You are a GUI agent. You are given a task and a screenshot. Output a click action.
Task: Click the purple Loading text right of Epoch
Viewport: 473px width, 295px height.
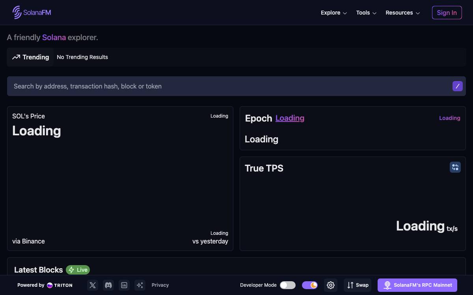(x=450, y=118)
